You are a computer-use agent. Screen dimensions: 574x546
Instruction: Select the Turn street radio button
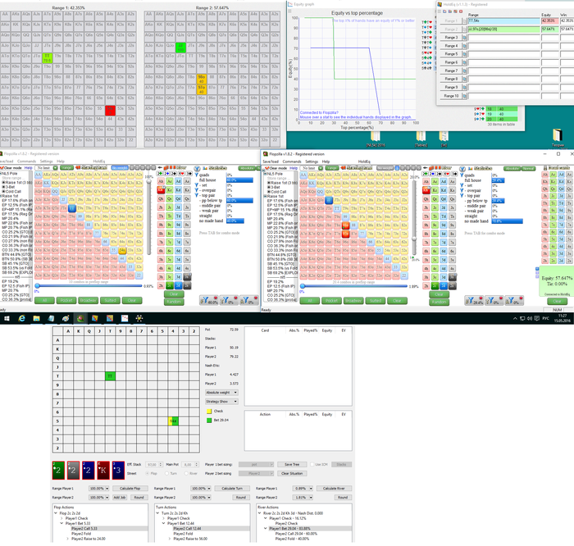click(x=167, y=473)
